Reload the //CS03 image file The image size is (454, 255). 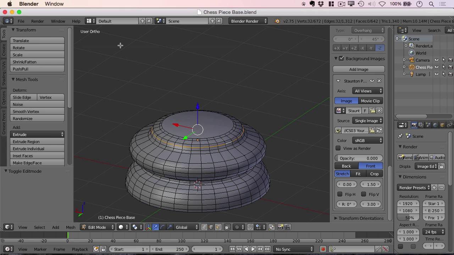click(x=379, y=131)
